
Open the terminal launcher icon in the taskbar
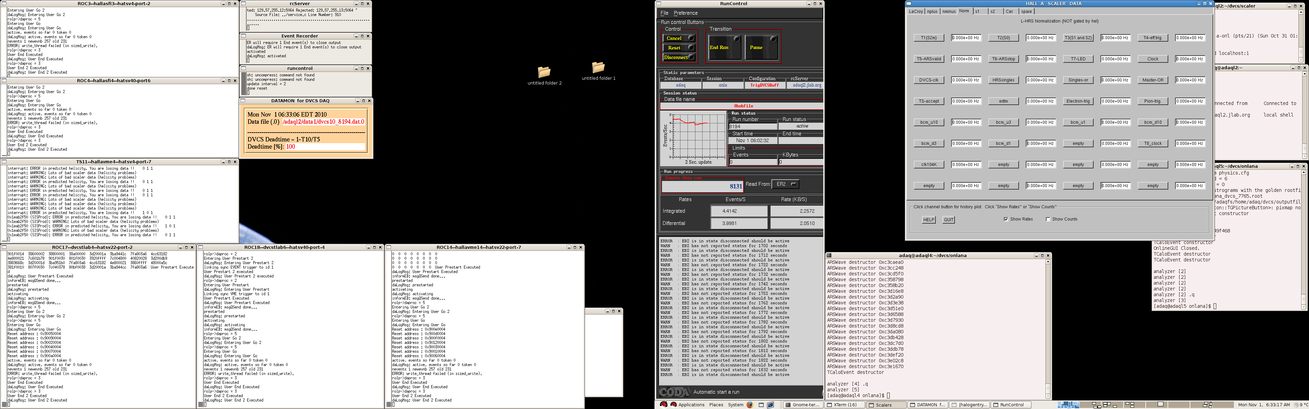(x=770, y=405)
